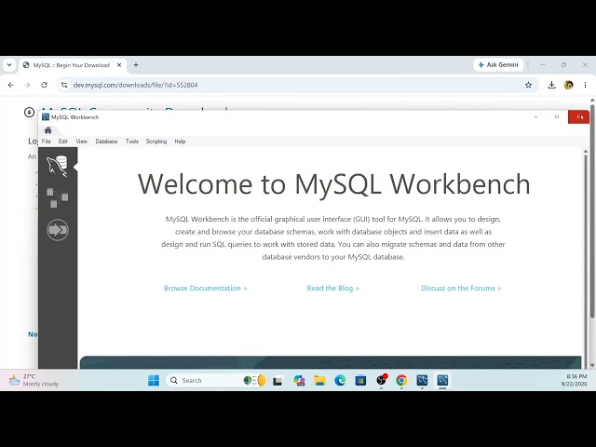The image size is (596, 447).
Task: Click the Chrome page vertical scrollbar
Action: point(592,213)
